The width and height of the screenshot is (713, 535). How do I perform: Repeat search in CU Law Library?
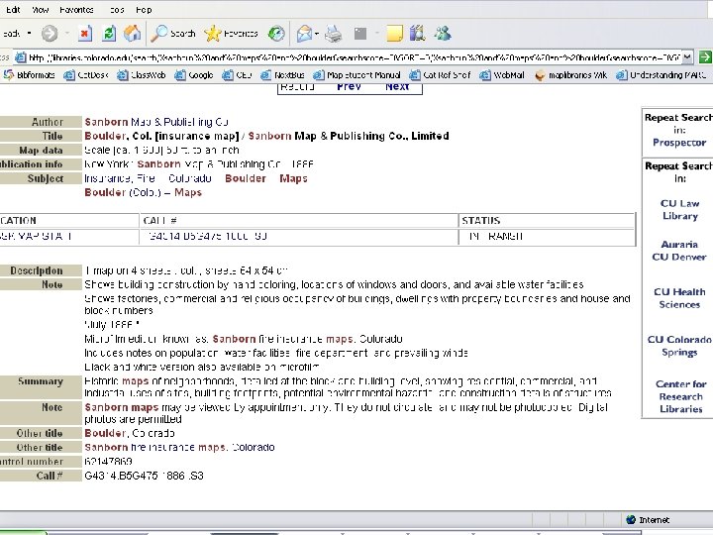(x=679, y=210)
